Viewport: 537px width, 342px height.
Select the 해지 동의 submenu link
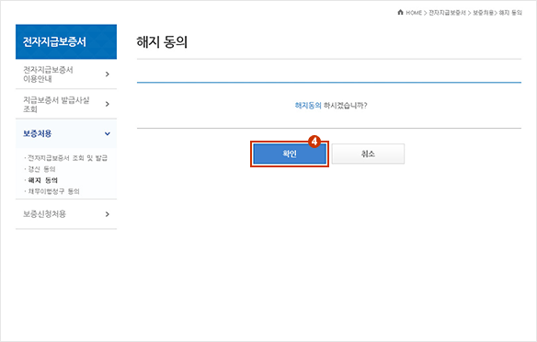(x=43, y=180)
